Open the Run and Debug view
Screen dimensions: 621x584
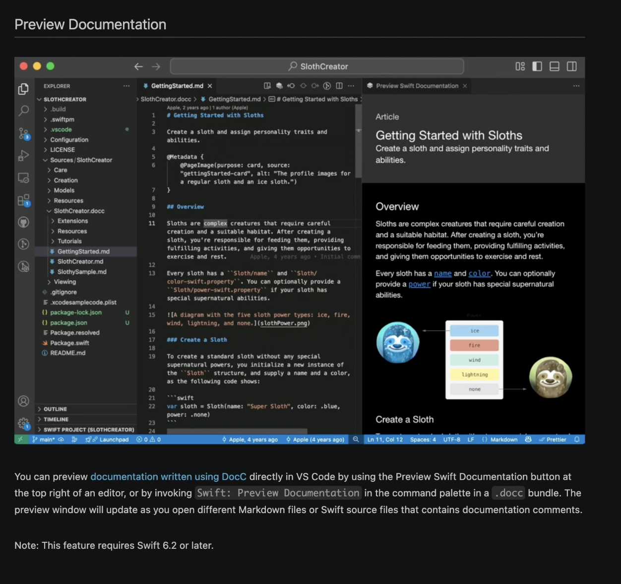23,156
